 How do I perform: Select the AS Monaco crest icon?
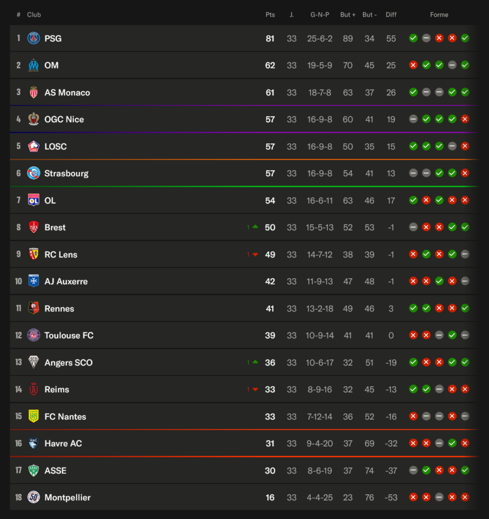tap(33, 92)
